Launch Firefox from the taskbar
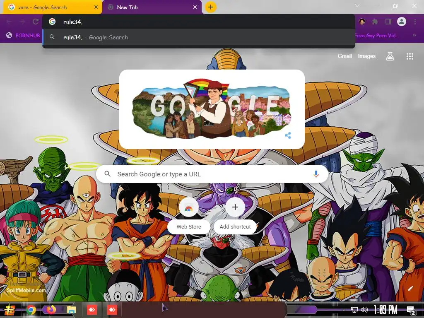 click(x=51, y=310)
